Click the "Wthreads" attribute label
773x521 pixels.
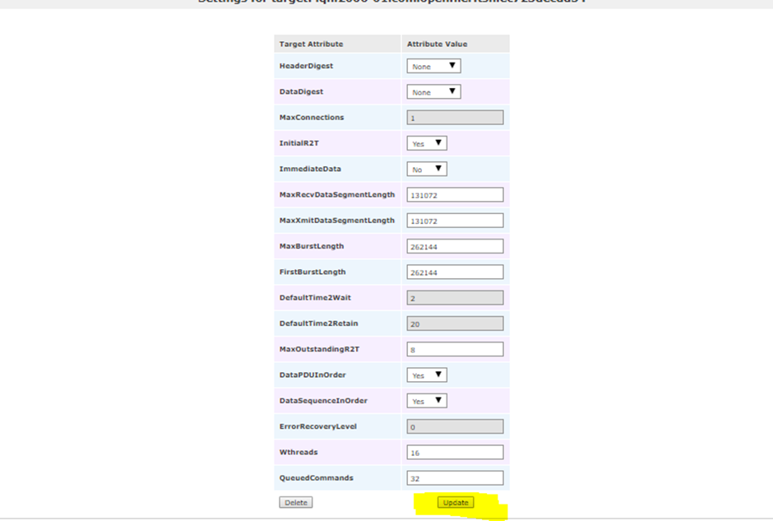click(x=299, y=453)
